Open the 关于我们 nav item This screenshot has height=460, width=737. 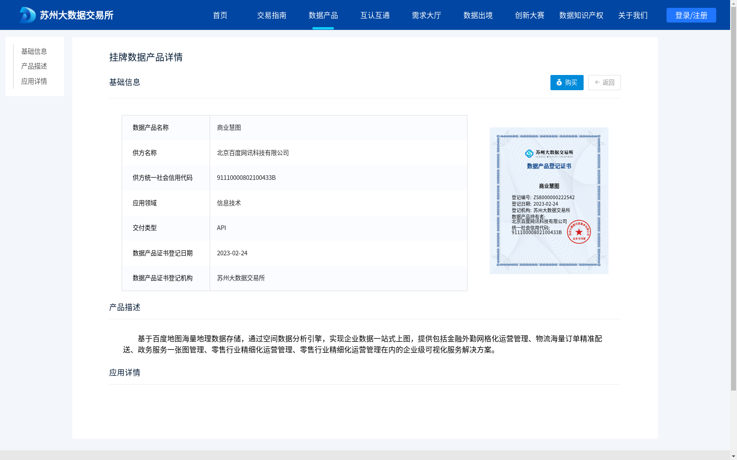[633, 15]
